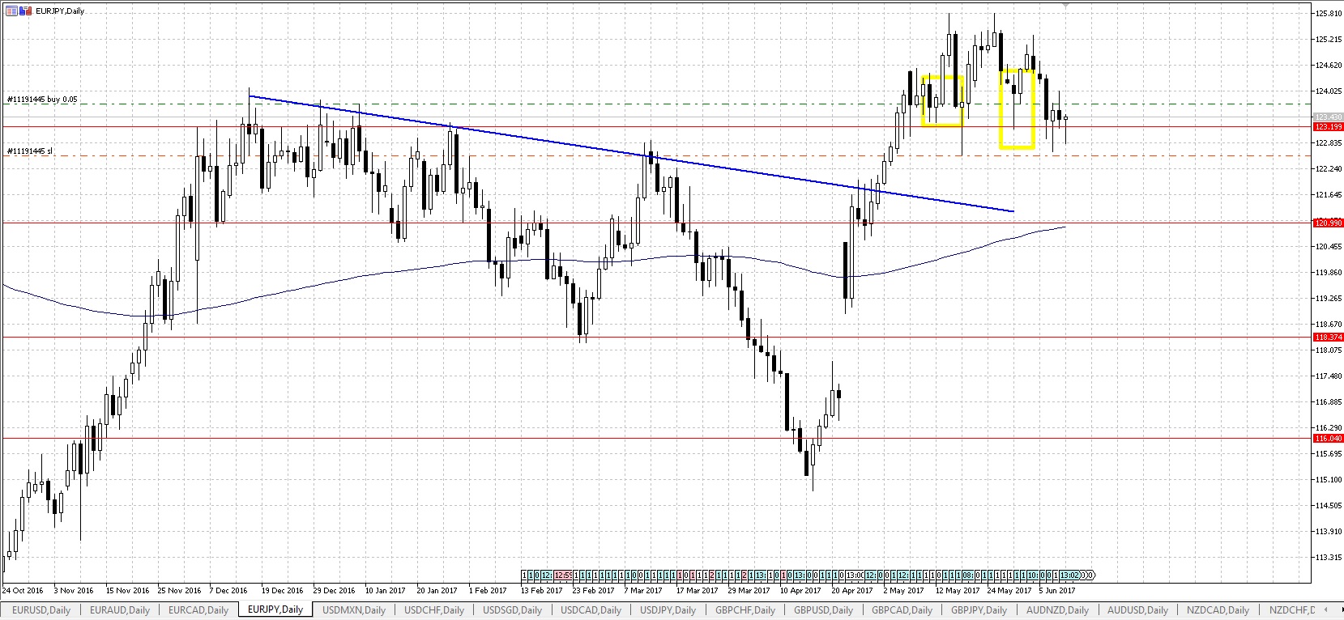Image resolution: width=1344 pixels, height=620 pixels.
Task: Open the USDMXN,Daily chart tab
Action: (354, 610)
